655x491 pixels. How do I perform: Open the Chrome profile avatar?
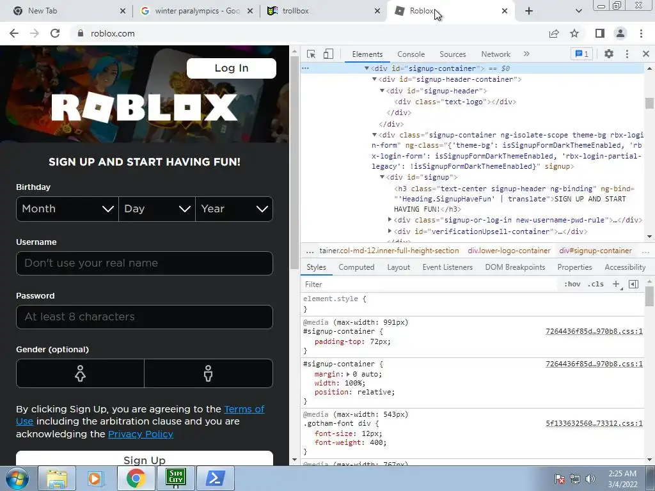(620, 33)
